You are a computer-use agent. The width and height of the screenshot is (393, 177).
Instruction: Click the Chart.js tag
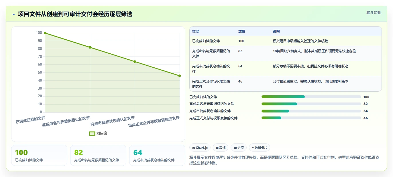(x=200, y=148)
